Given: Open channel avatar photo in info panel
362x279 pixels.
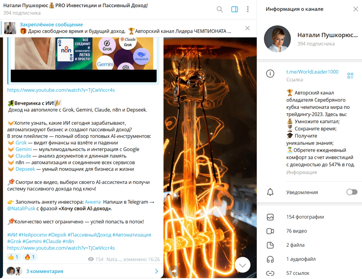Looking at the screenshot, I should click(277, 39).
